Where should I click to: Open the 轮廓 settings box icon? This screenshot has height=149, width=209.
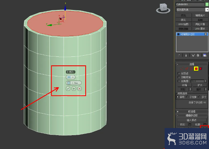click(x=205, y=124)
